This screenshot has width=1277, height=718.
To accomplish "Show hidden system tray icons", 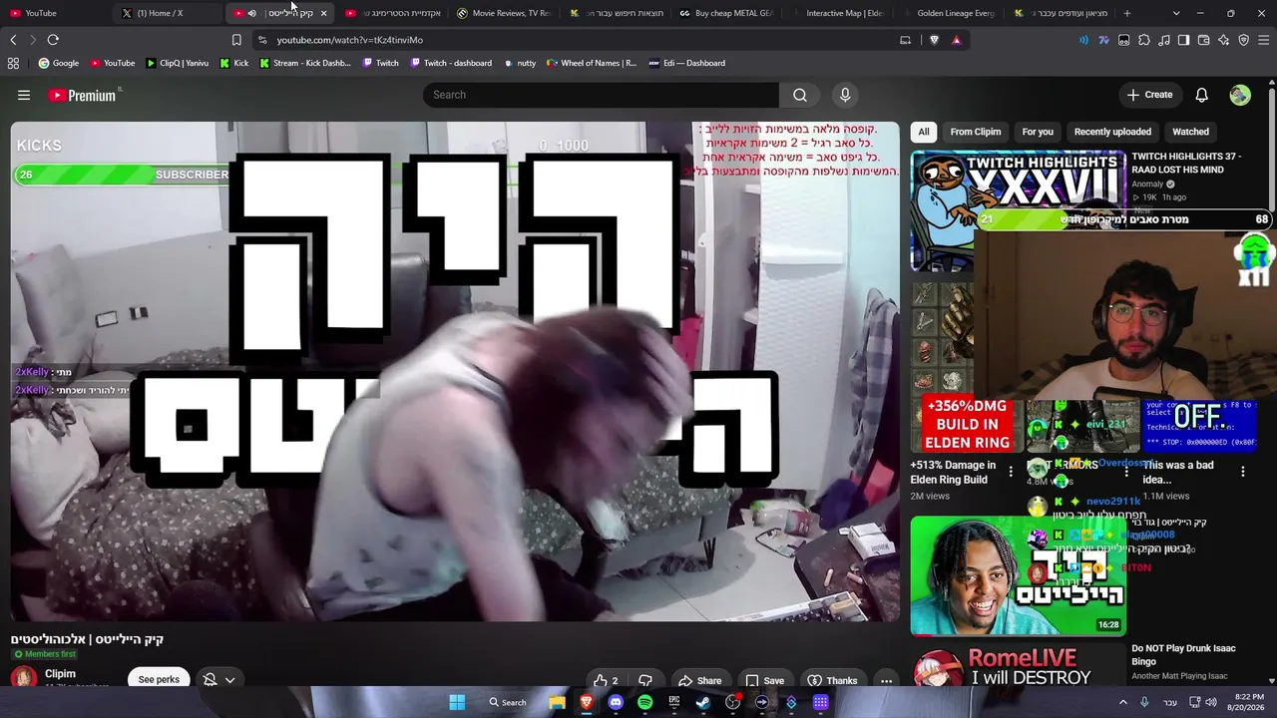I will pos(1122,702).
